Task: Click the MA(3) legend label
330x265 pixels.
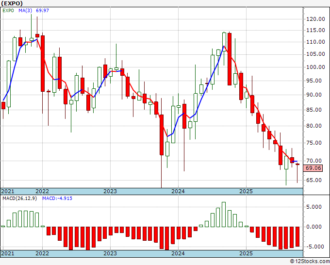Action: click(x=25, y=11)
